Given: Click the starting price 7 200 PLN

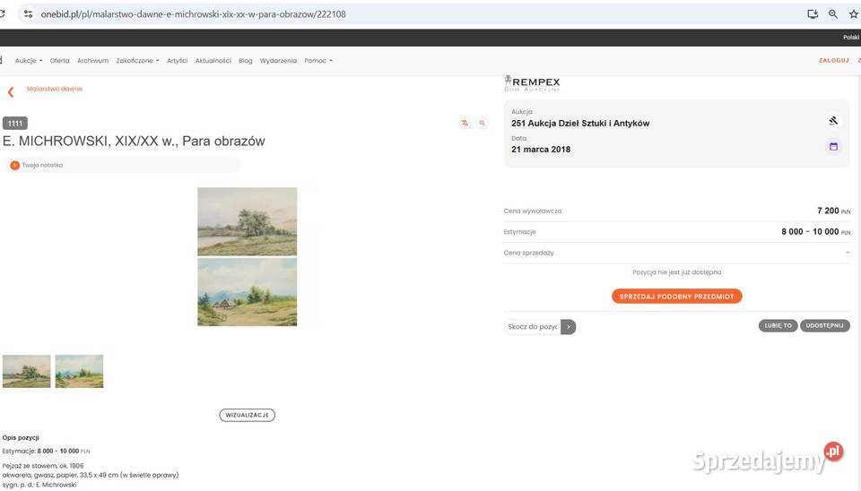Looking at the screenshot, I should point(833,211).
